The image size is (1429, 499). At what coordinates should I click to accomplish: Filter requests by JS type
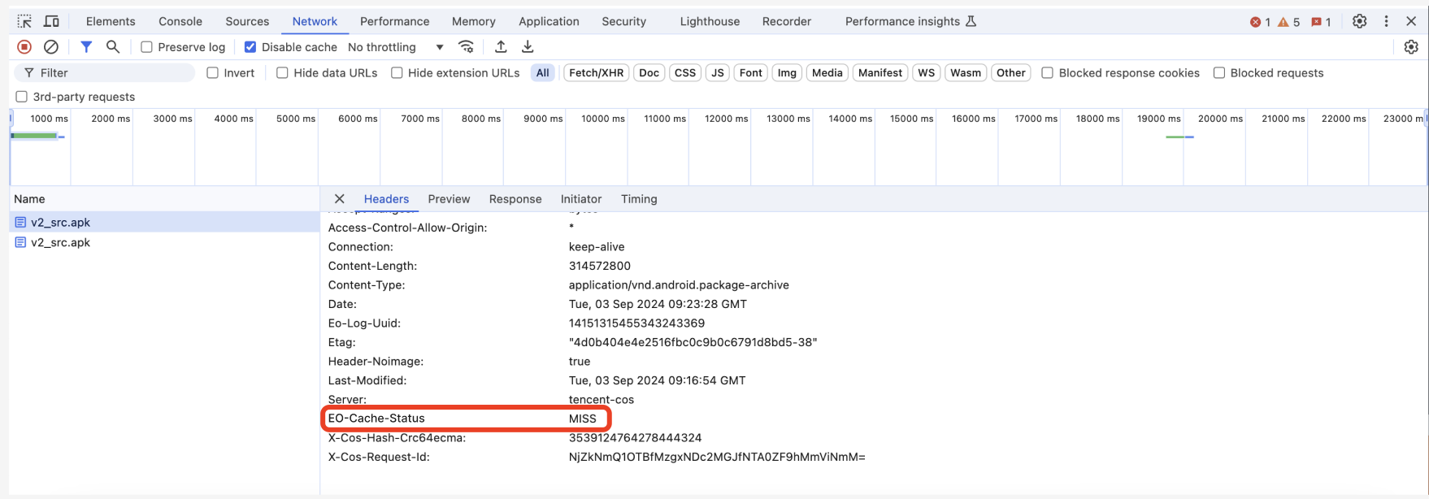[717, 73]
